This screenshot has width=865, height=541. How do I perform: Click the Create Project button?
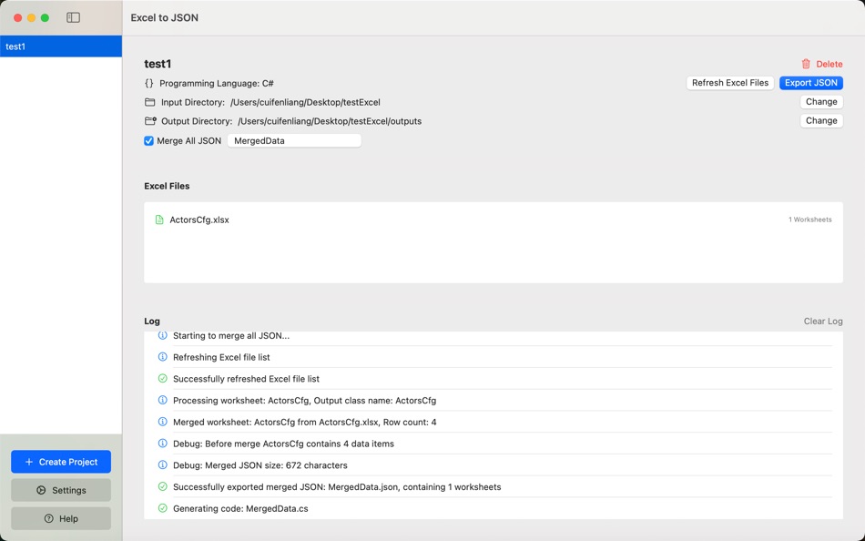pyautogui.click(x=60, y=462)
